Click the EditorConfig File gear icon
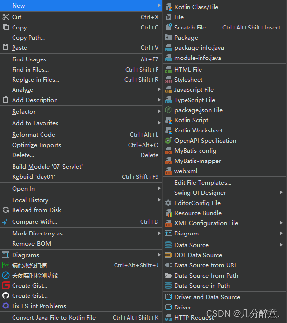This screenshot has height=323, width=287. click(168, 203)
